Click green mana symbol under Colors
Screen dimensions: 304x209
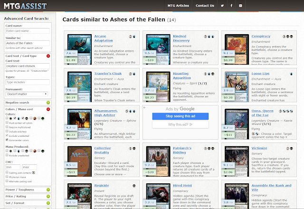pyautogui.click(x=43, y=118)
